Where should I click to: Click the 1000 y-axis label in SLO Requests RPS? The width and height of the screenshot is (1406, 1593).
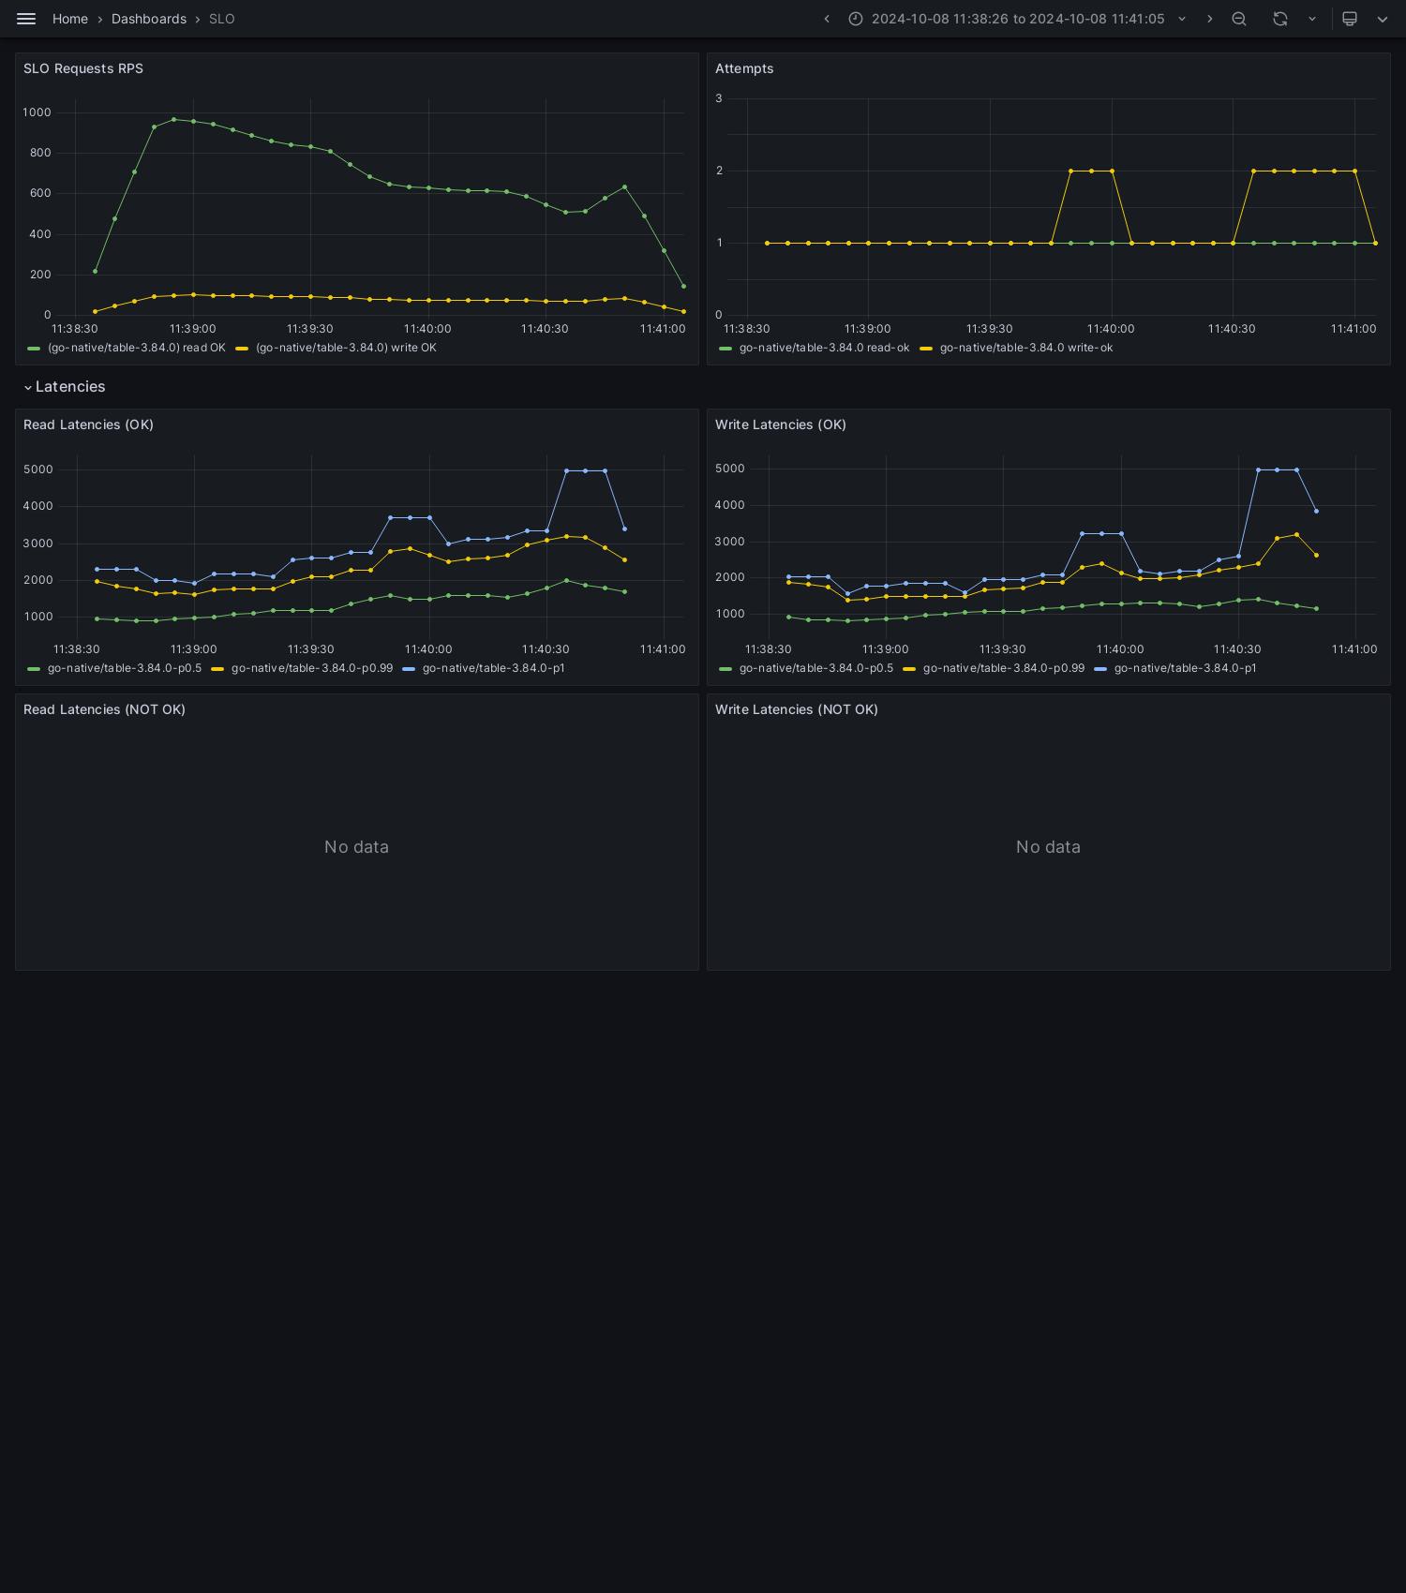point(37,112)
